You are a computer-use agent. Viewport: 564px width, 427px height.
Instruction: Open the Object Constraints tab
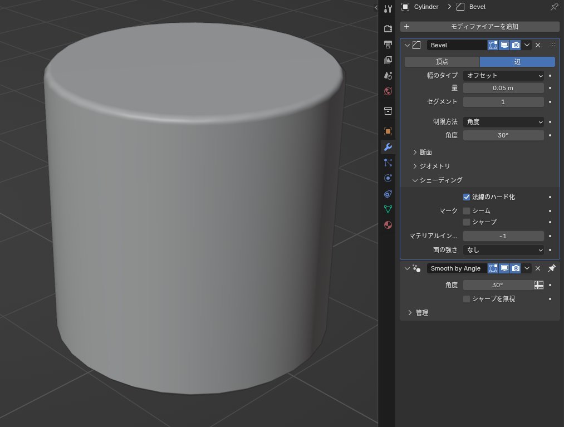pyautogui.click(x=388, y=194)
